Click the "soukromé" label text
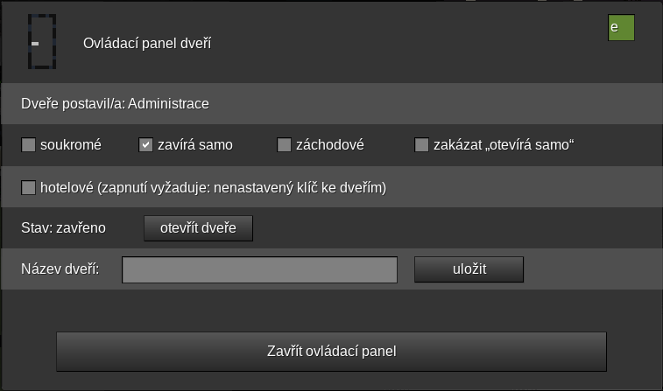Viewport: 663px width, 391px height. 71,145
